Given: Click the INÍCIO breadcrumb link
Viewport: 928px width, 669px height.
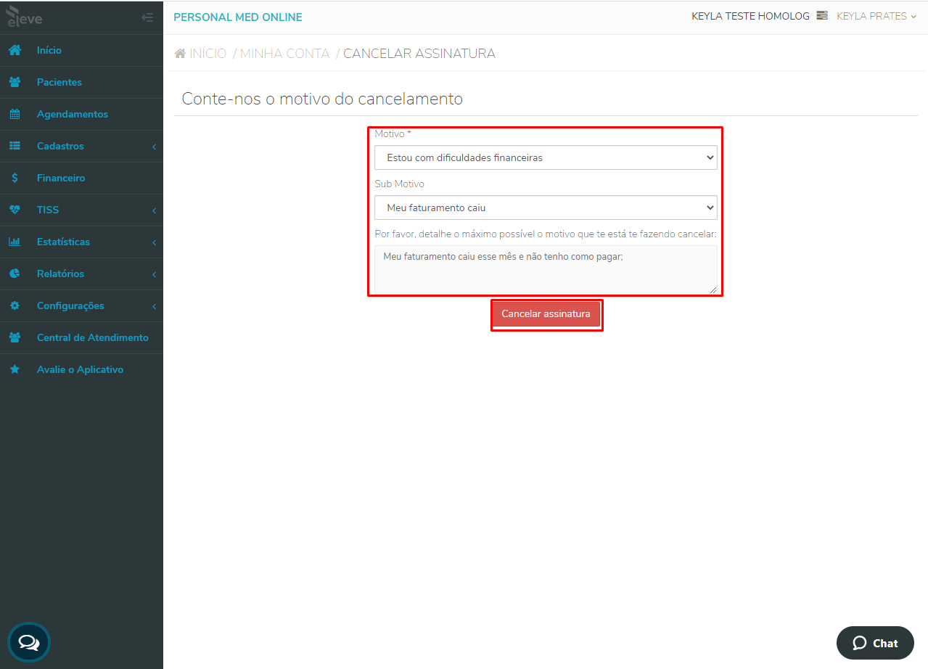Looking at the screenshot, I should [208, 54].
